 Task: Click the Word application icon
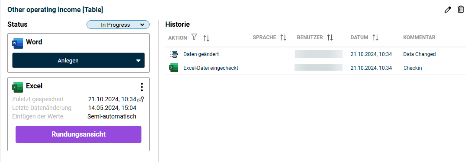[17, 43]
